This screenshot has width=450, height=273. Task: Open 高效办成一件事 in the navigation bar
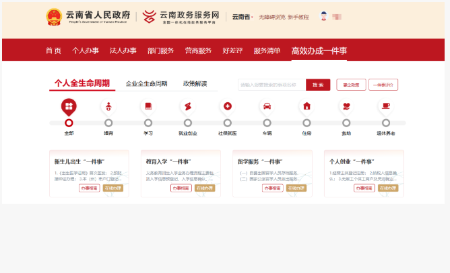click(x=319, y=50)
